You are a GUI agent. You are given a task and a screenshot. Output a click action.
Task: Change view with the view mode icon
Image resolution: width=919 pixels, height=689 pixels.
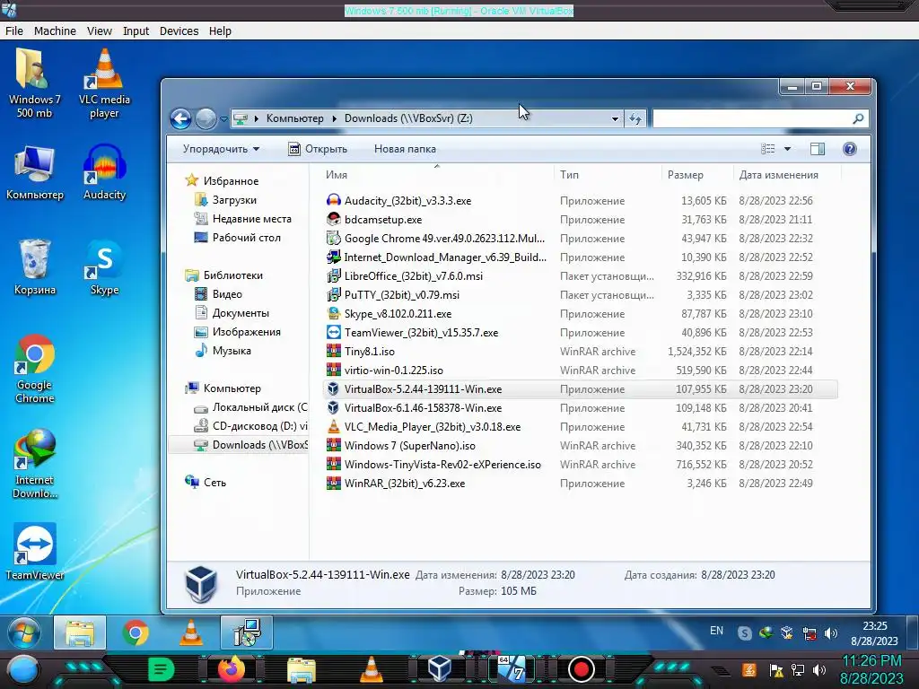tap(768, 149)
